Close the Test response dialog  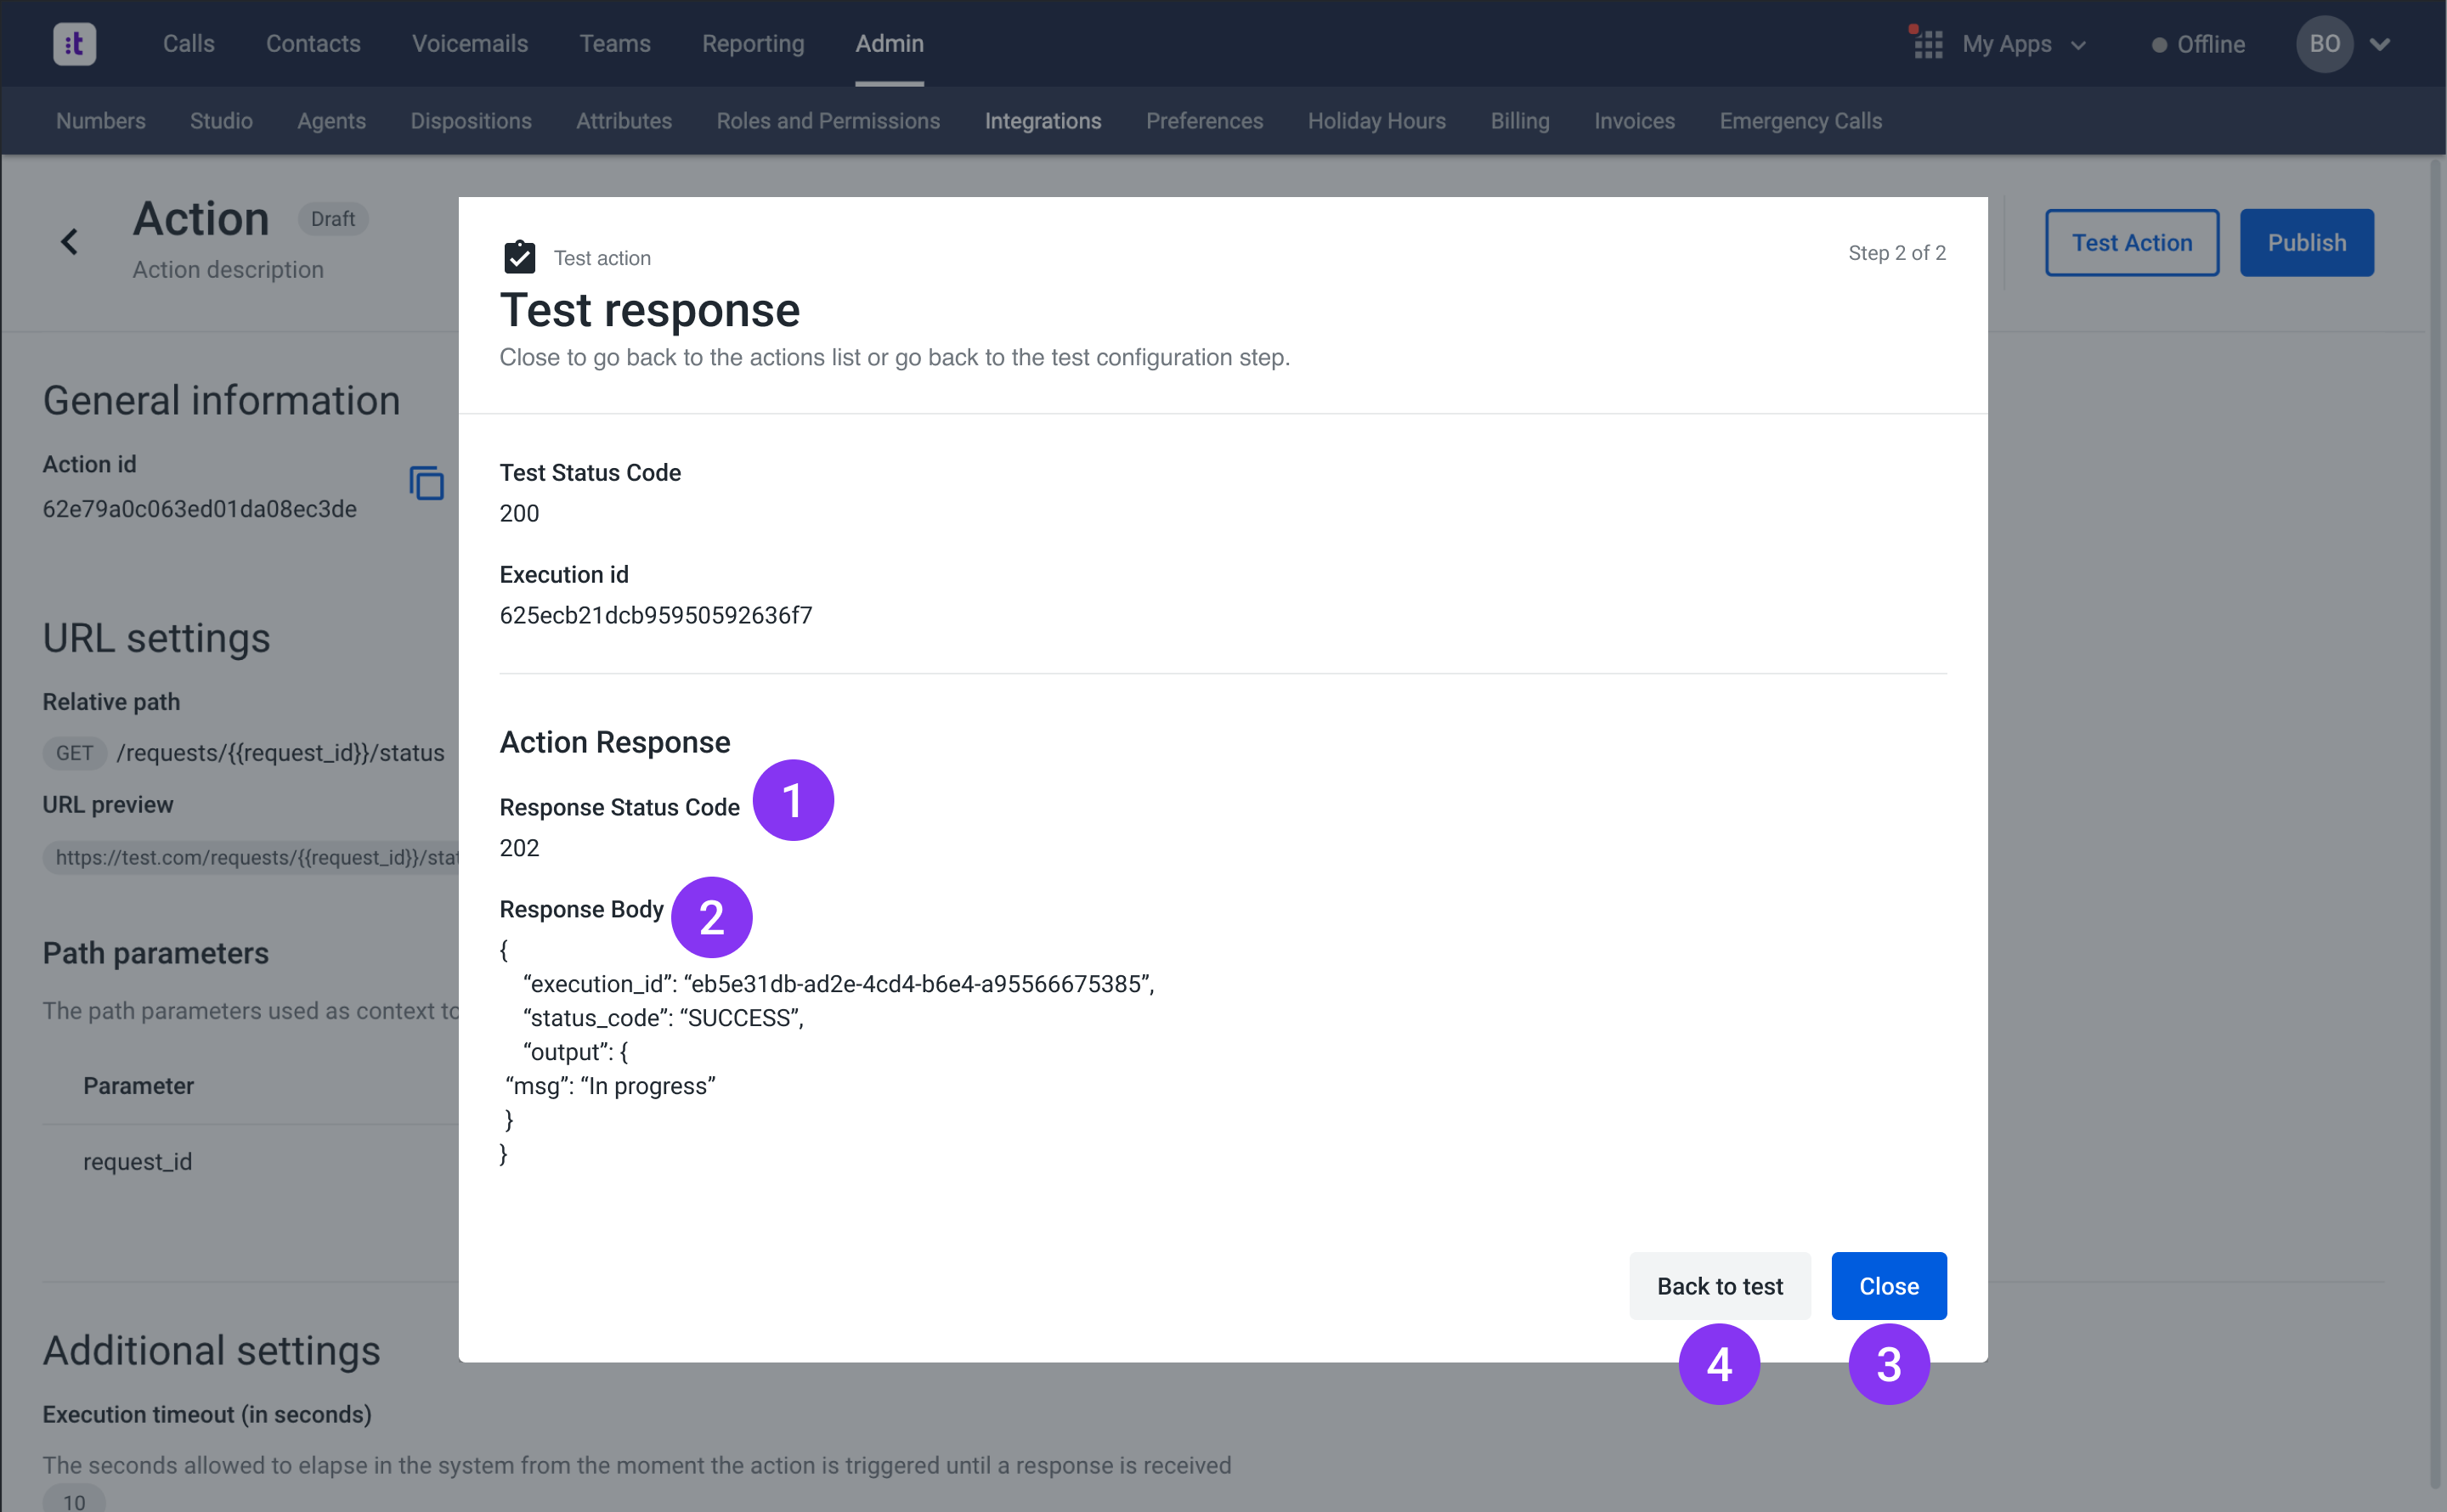tap(1888, 1285)
